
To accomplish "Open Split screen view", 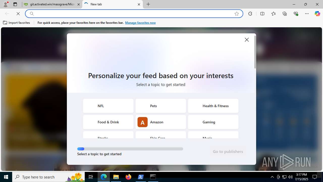I will [262, 14].
